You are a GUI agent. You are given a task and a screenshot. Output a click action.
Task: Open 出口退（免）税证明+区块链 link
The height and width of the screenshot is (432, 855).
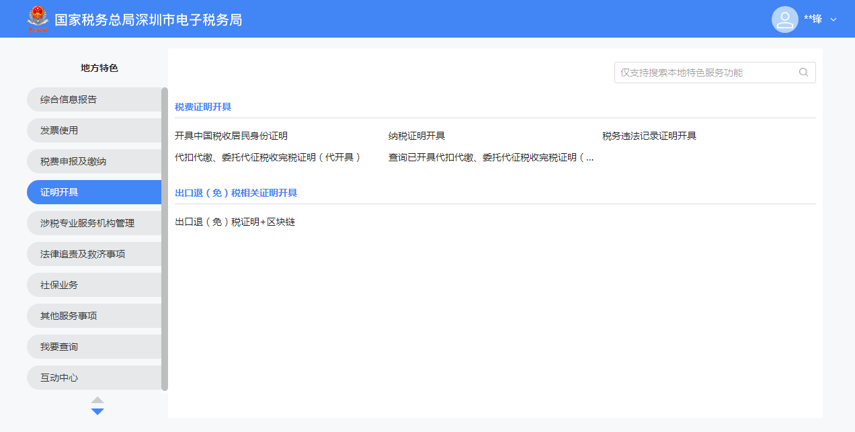click(235, 222)
